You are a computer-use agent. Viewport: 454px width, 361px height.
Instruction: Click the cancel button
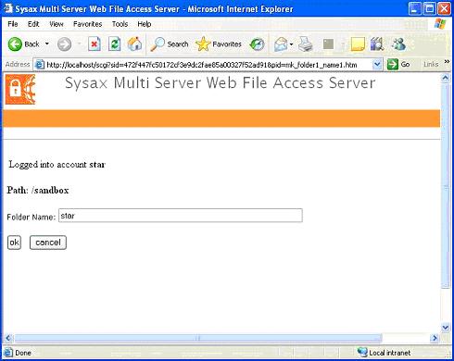pyautogui.click(x=48, y=243)
